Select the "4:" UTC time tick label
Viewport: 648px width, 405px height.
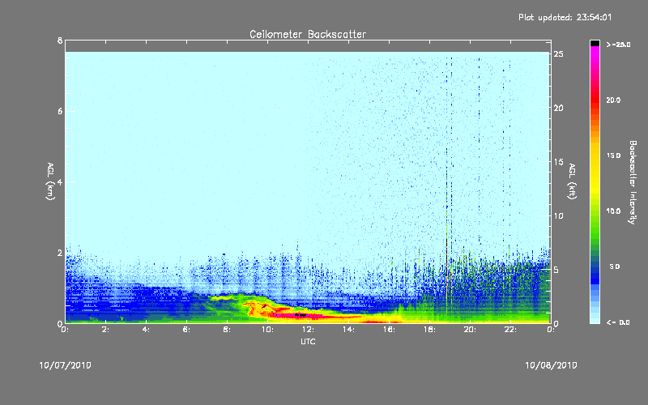(147, 330)
